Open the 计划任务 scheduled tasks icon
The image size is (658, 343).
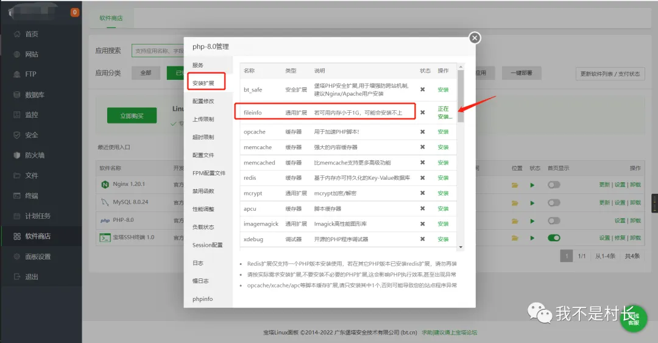tap(16, 216)
